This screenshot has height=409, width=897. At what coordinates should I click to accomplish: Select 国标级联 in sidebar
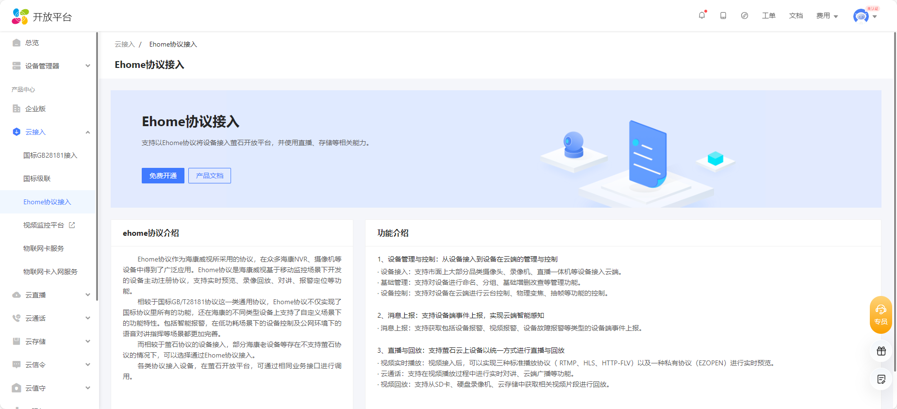pos(37,179)
